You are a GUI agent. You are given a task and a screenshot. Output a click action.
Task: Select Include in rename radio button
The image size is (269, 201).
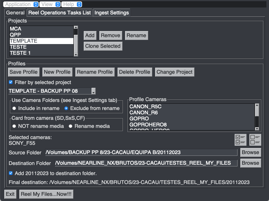(14, 109)
